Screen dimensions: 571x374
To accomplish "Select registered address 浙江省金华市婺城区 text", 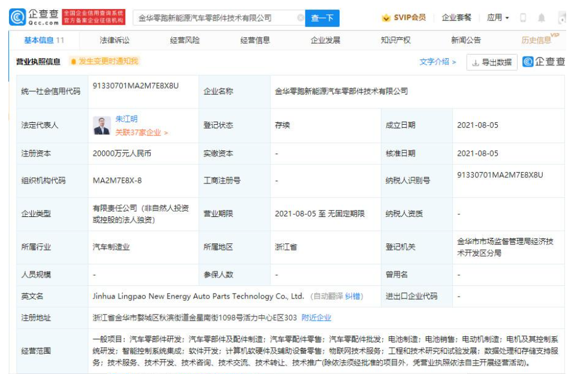I will 194,318.
